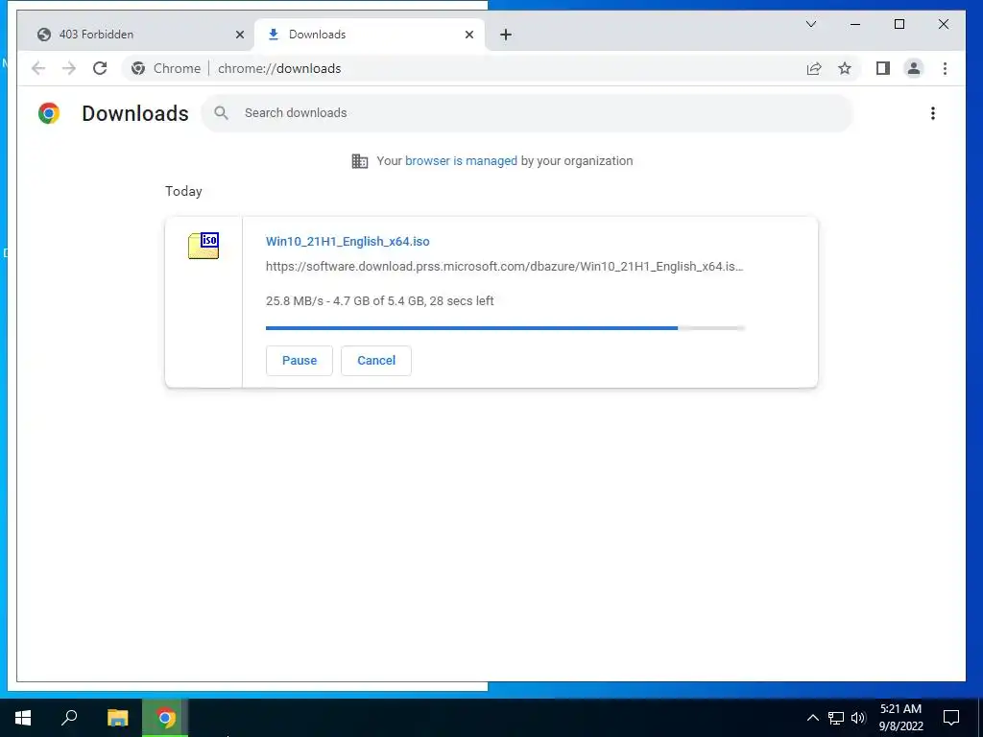The image size is (983, 737).
Task: Open the volume tray icon
Action: [858, 718]
